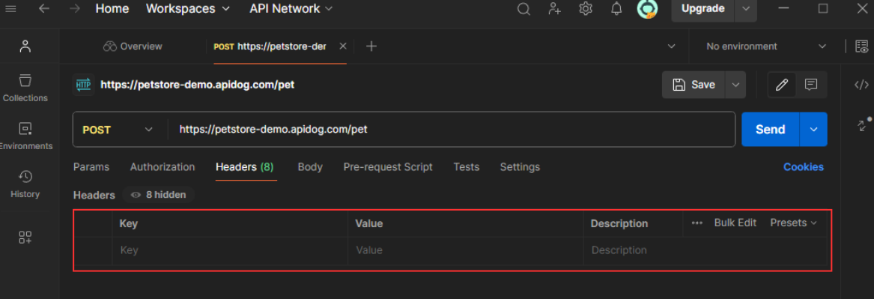Open the comments icon

[811, 85]
